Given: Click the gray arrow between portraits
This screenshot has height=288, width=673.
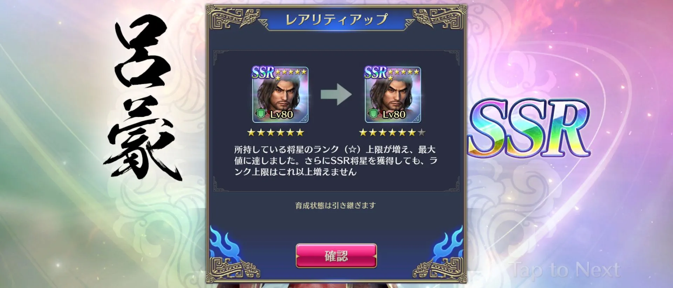Looking at the screenshot, I should point(336,94).
